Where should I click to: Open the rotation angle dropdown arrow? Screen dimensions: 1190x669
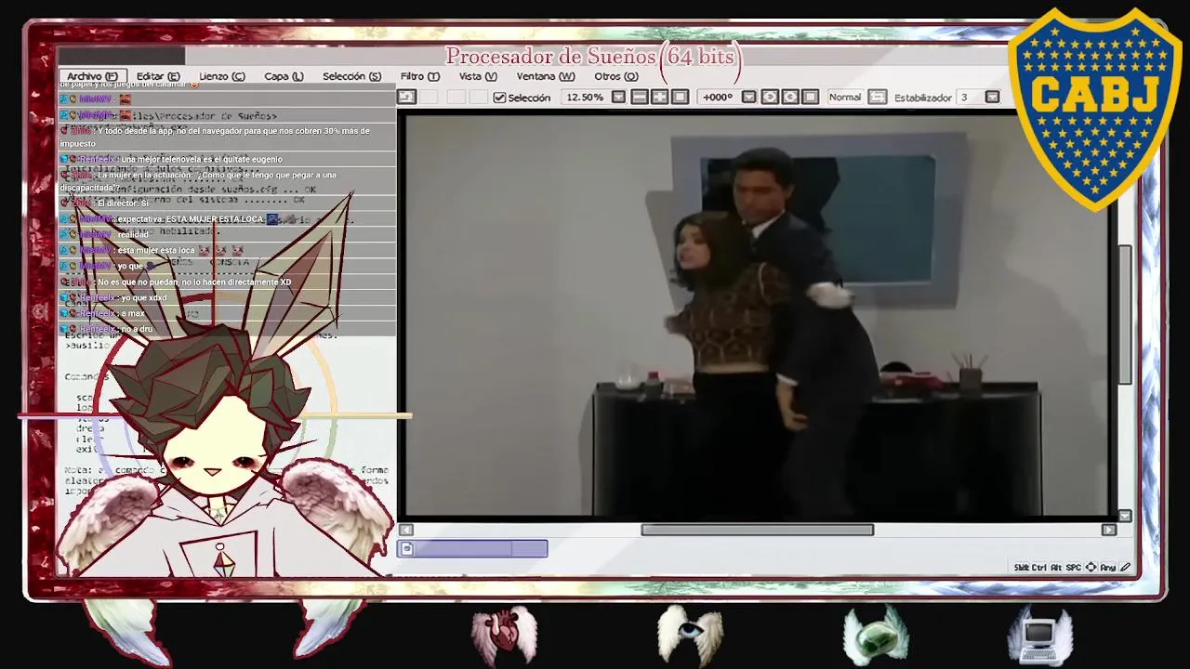(x=749, y=97)
